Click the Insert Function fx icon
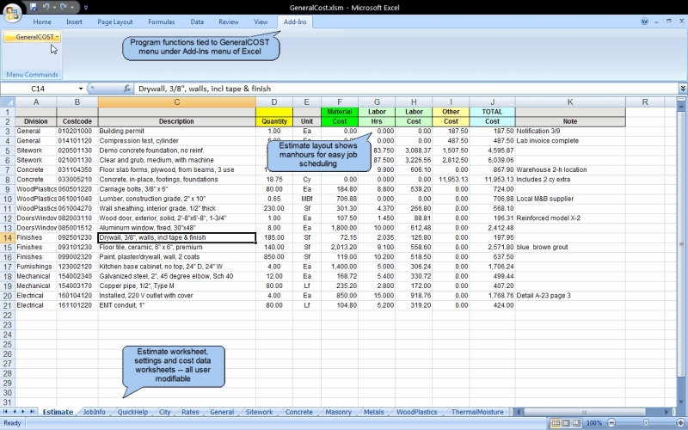This screenshot has width=688, height=430. click(x=127, y=89)
